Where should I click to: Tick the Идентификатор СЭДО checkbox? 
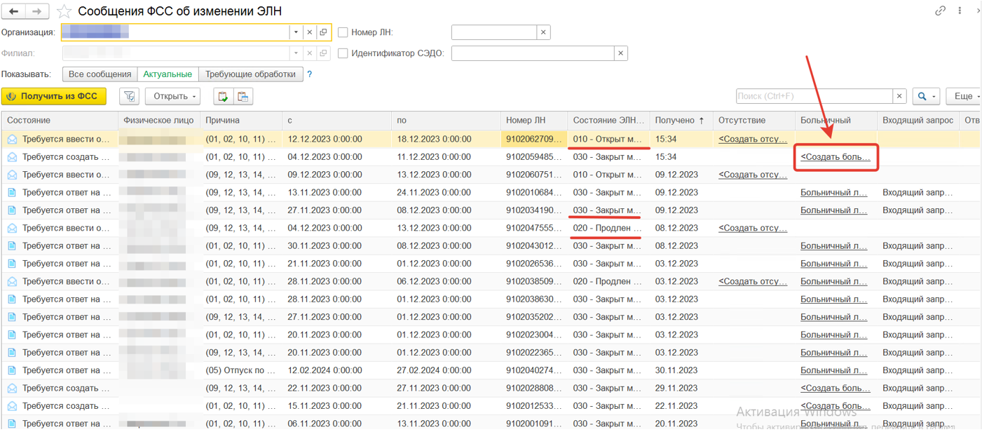pyautogui.click(x=343, y=53)
